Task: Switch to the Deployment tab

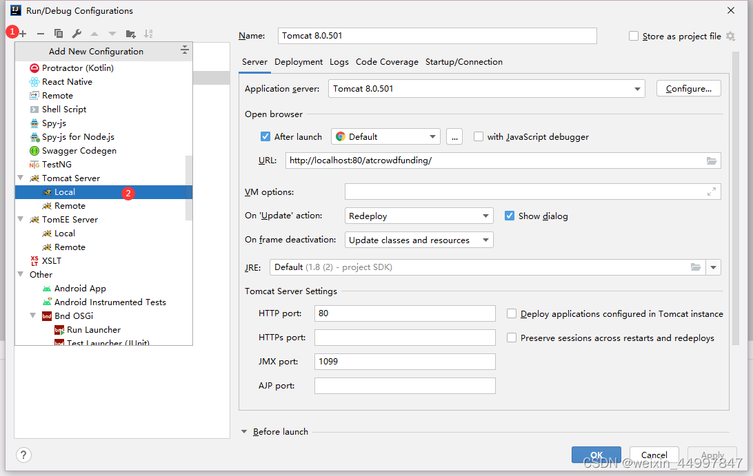Action: click(299, 62)
